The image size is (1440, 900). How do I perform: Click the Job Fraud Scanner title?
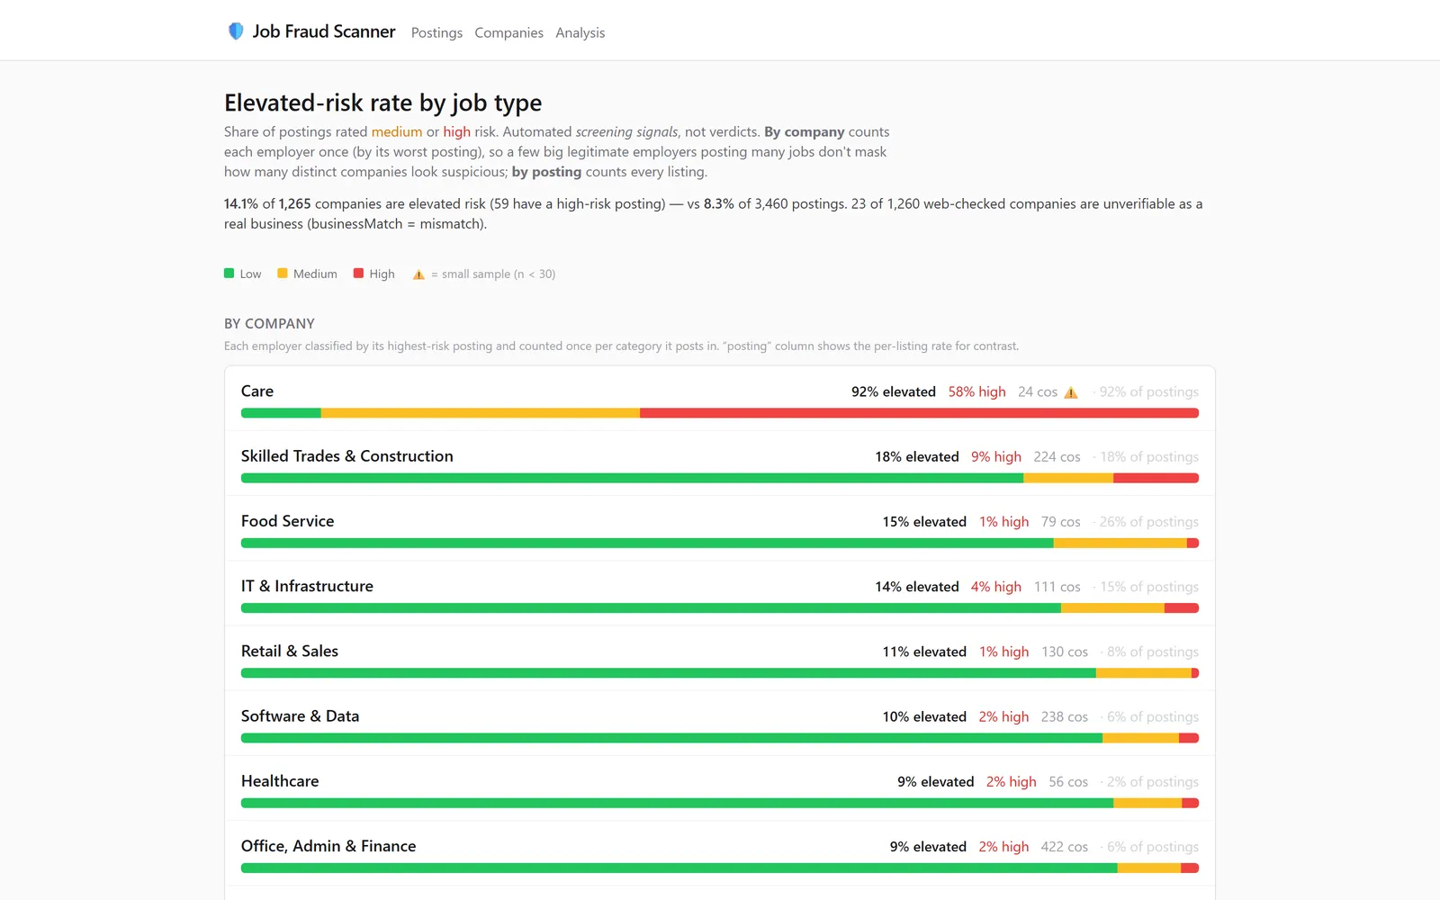pyautogui.click(x=324, y=31)
